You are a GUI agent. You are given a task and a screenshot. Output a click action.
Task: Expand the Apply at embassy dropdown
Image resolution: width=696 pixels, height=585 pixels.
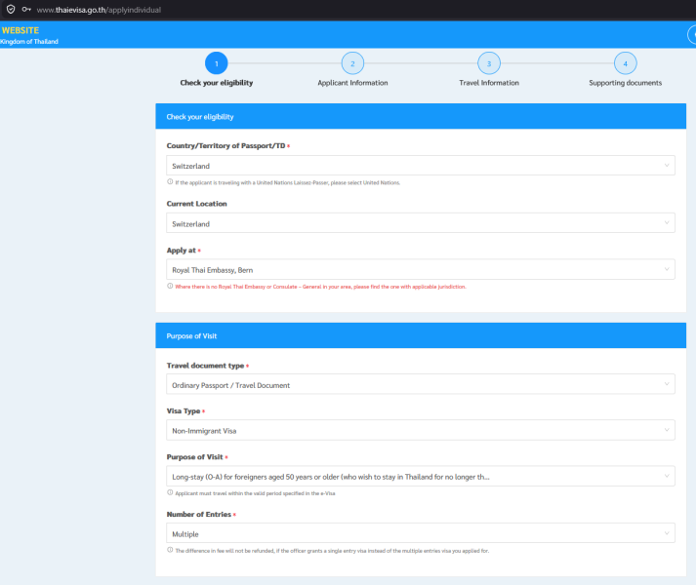[x=421, y=270]
